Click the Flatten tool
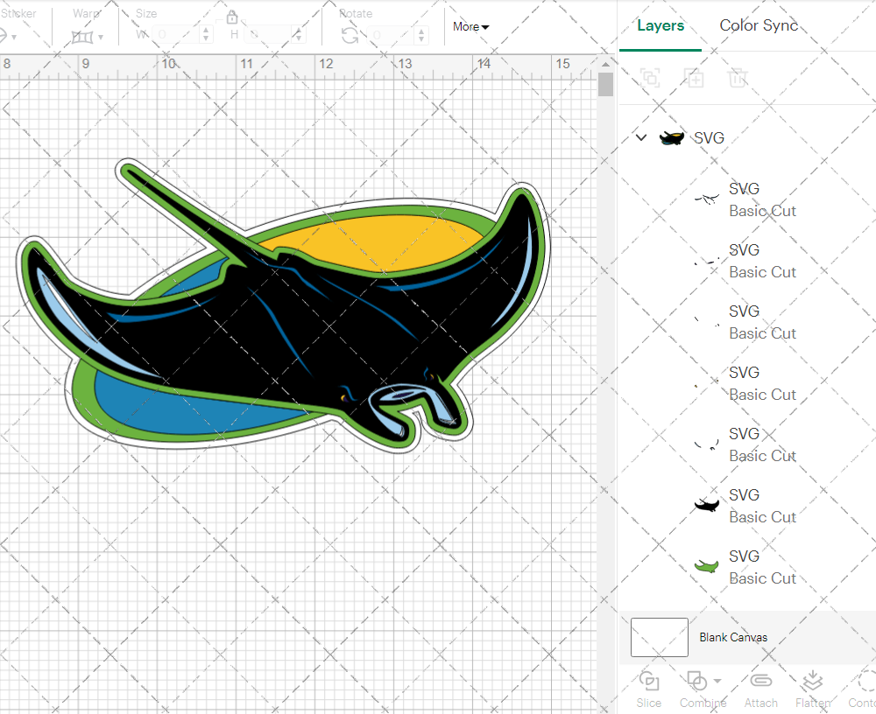 point(813,689)
